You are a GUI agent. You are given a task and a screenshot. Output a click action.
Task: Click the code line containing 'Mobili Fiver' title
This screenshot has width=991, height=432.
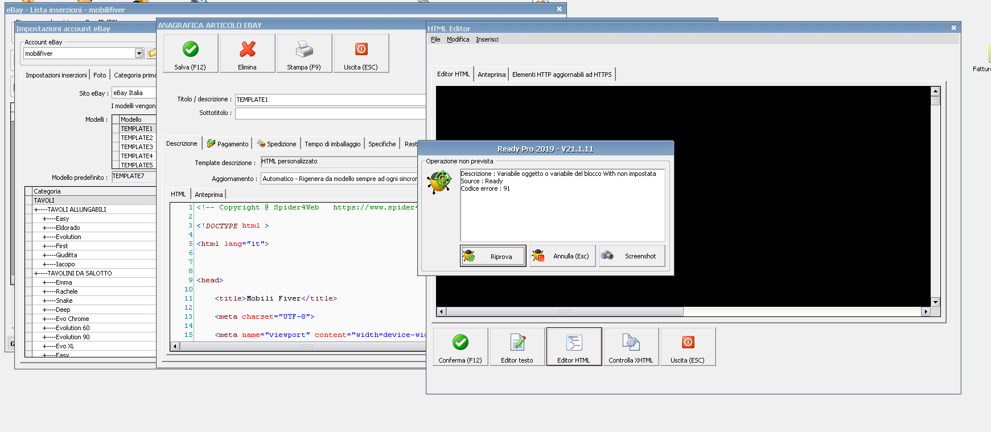pyautogui.click(x=275, y=298)
